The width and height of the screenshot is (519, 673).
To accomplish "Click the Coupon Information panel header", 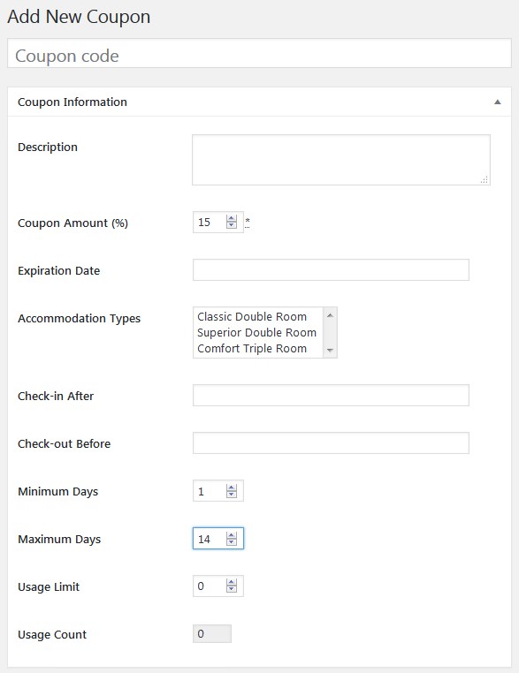I will click(259, 102).
